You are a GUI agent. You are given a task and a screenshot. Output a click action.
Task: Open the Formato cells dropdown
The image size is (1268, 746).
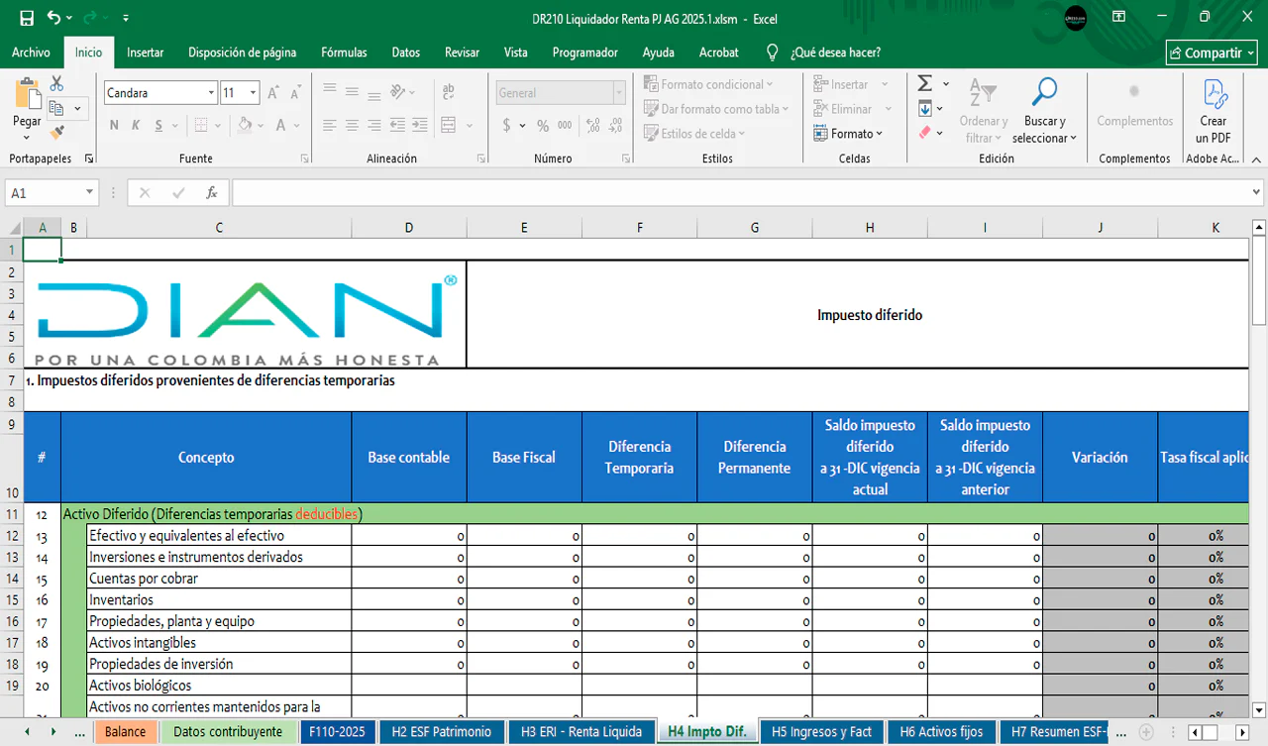[x=848, y=134]
